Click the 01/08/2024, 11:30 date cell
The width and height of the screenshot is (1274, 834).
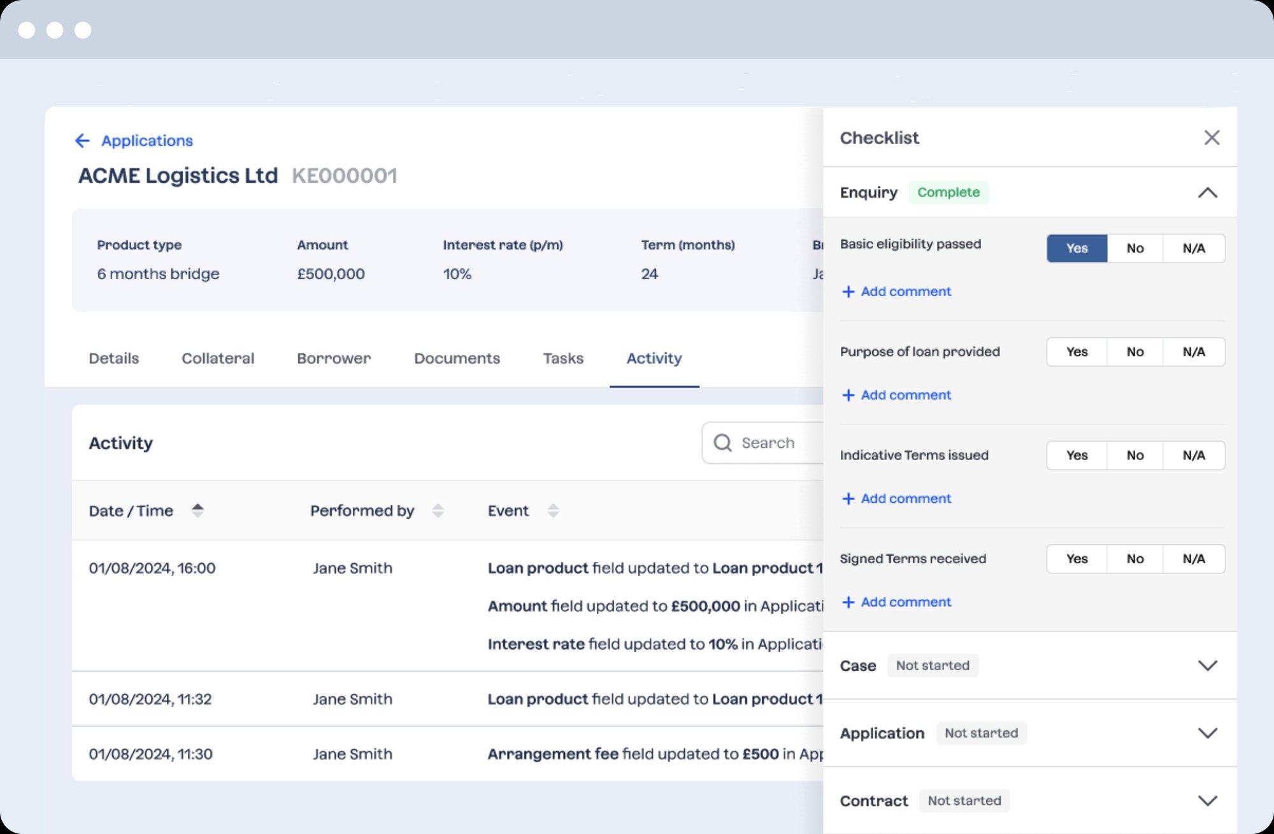tap(151, 754)
